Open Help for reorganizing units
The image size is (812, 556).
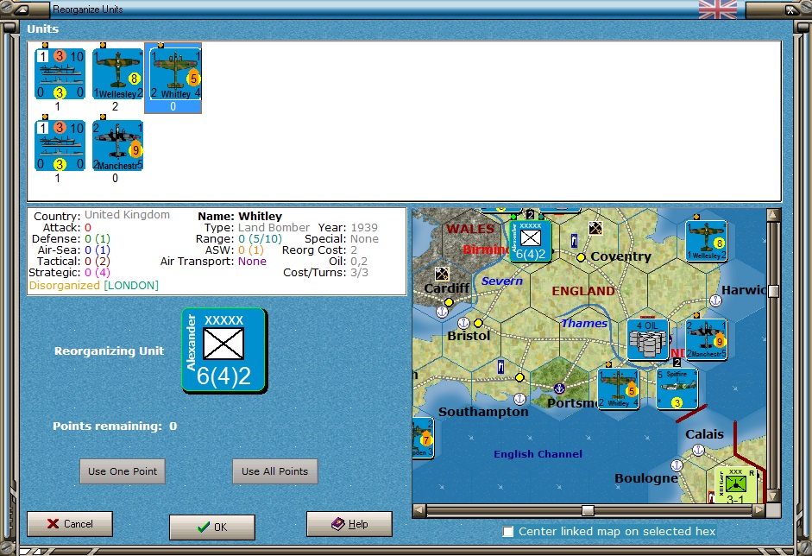[x=349, y=524]
